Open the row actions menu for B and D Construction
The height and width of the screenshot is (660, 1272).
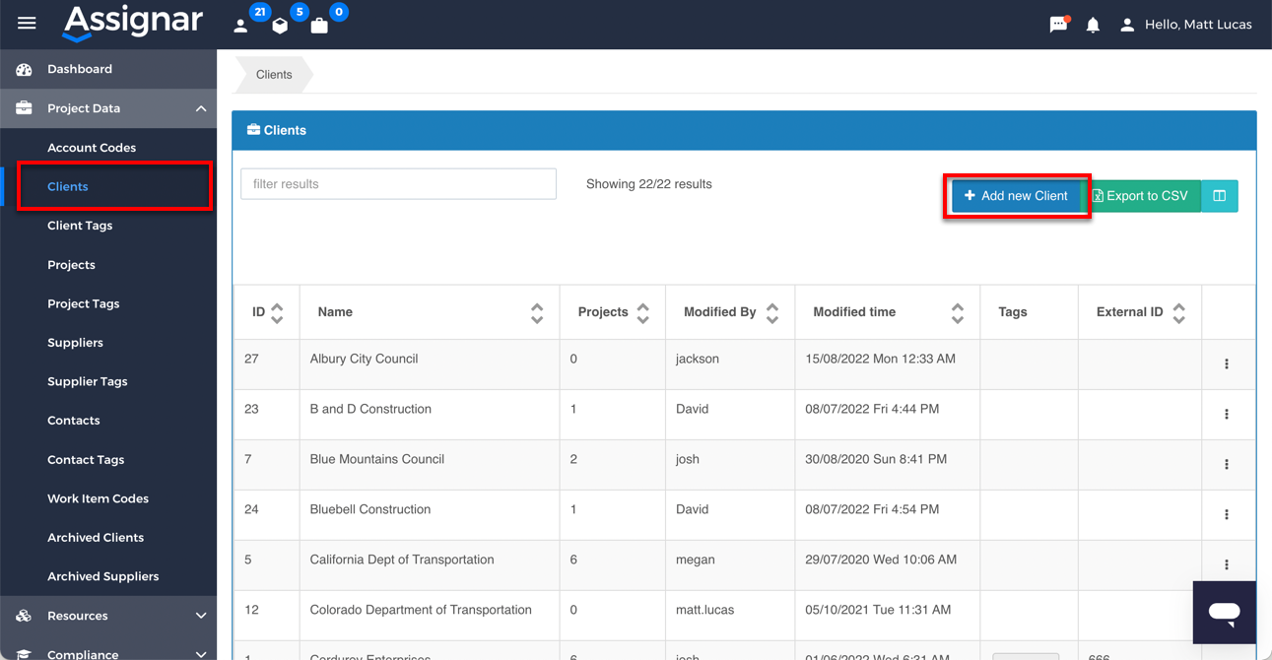tap(1227, 415)
